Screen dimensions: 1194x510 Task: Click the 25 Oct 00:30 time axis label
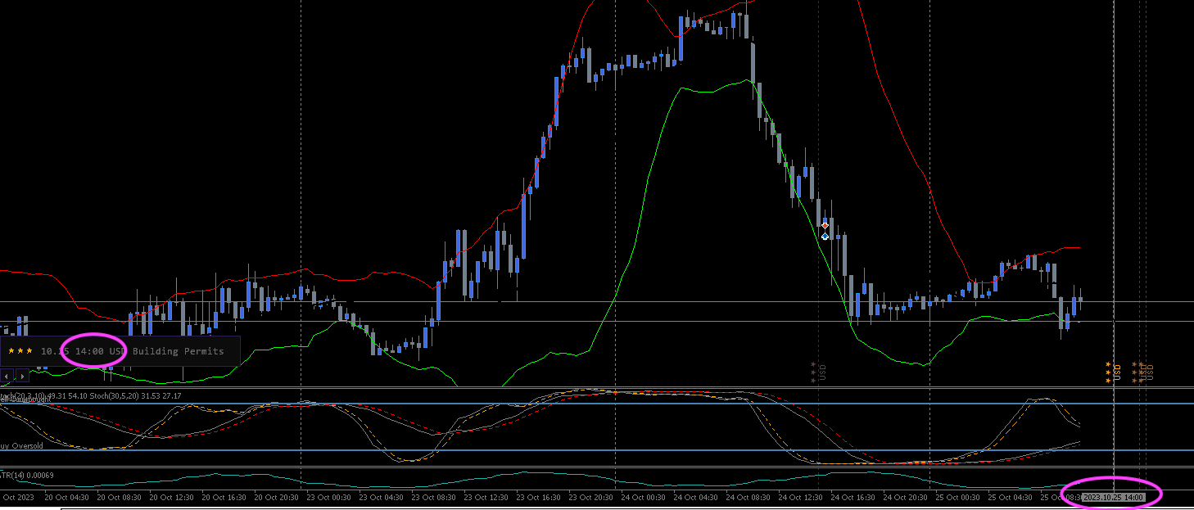click(958, 497)
